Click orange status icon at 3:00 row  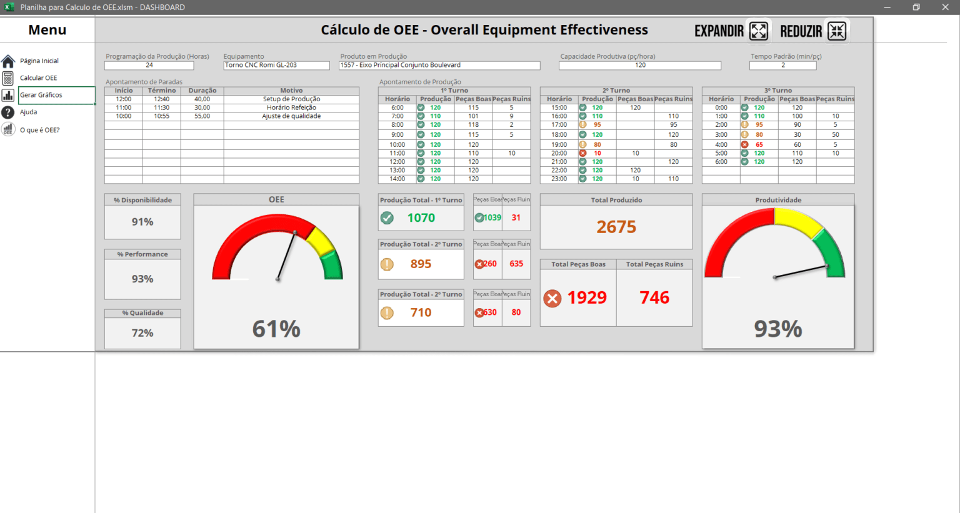(744, 134)
